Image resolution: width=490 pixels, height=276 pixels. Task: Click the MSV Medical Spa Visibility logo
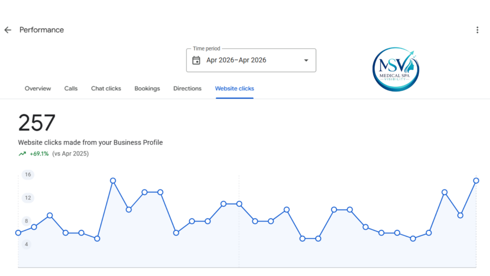pos(396,69)
